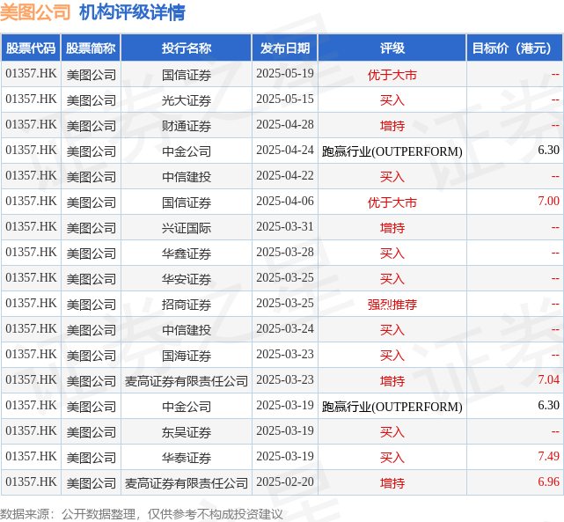Click the 评级 column header
Screen dimensions: 564x522
click(392, 48)
